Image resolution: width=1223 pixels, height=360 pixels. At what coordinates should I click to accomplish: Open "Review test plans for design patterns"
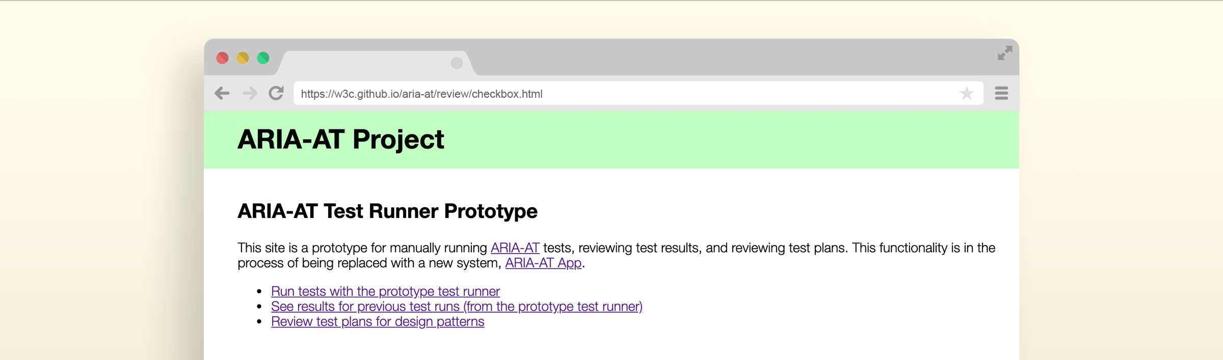[378, 322]
